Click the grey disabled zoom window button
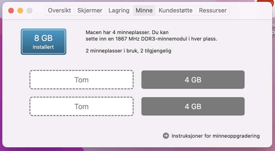 [x=30, y=11]
